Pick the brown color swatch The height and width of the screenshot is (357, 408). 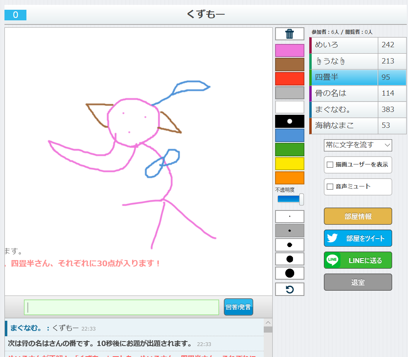[x=290, y=64]
